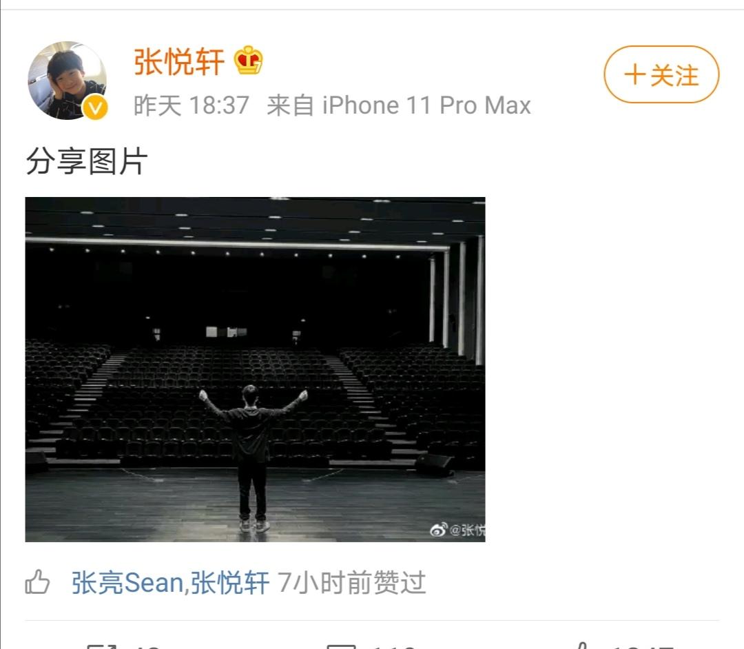Click the comment icon at post bottom
The width and height of the screenshot is (744, 649).
[x=341, y=646]
